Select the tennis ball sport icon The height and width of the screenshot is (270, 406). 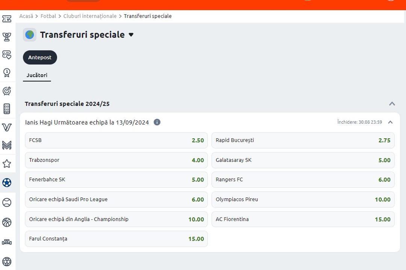[x=7, y=202]
